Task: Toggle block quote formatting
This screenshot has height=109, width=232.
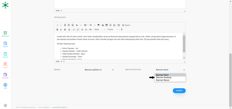Action: tap(90, 30)
